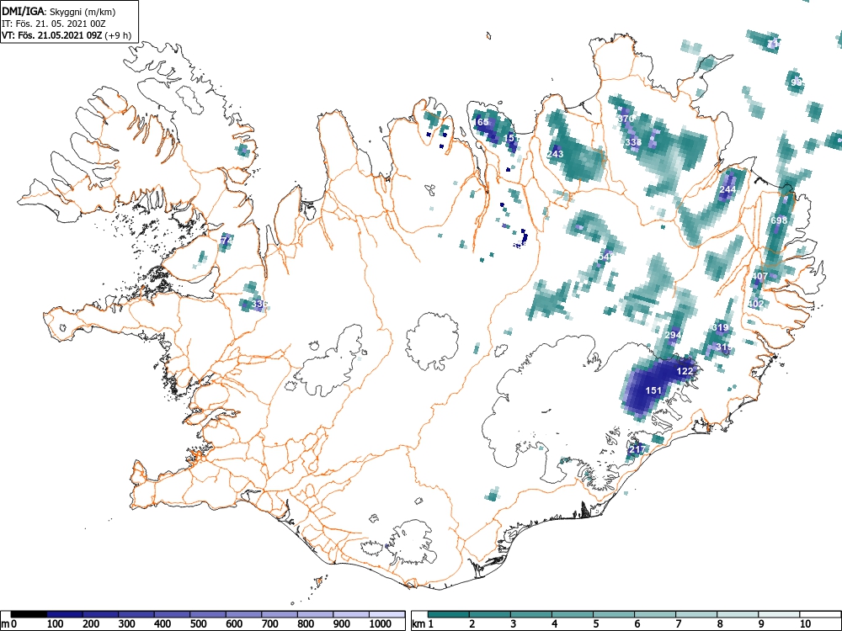Click the visibility value '319' on the map

pos(720,327)
